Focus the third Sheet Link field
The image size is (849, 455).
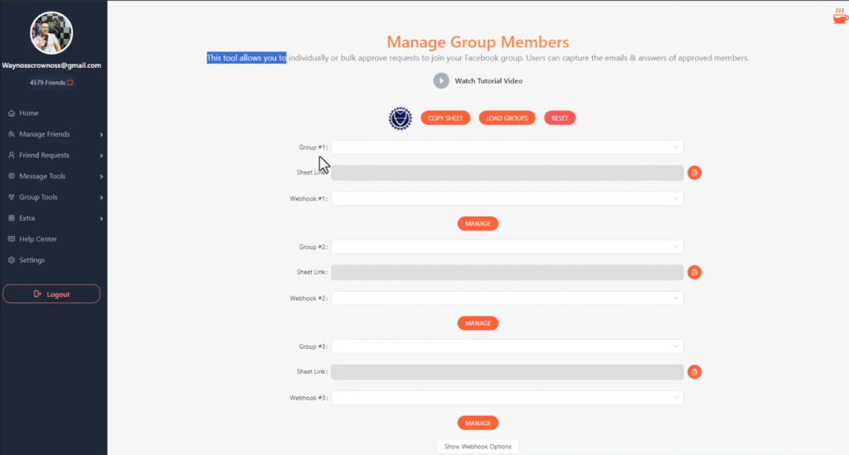(x=507, y=371)
